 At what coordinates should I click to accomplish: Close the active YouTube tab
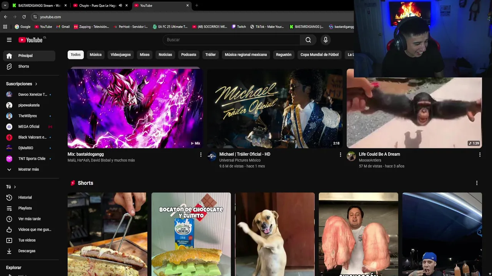pos(188,5)
